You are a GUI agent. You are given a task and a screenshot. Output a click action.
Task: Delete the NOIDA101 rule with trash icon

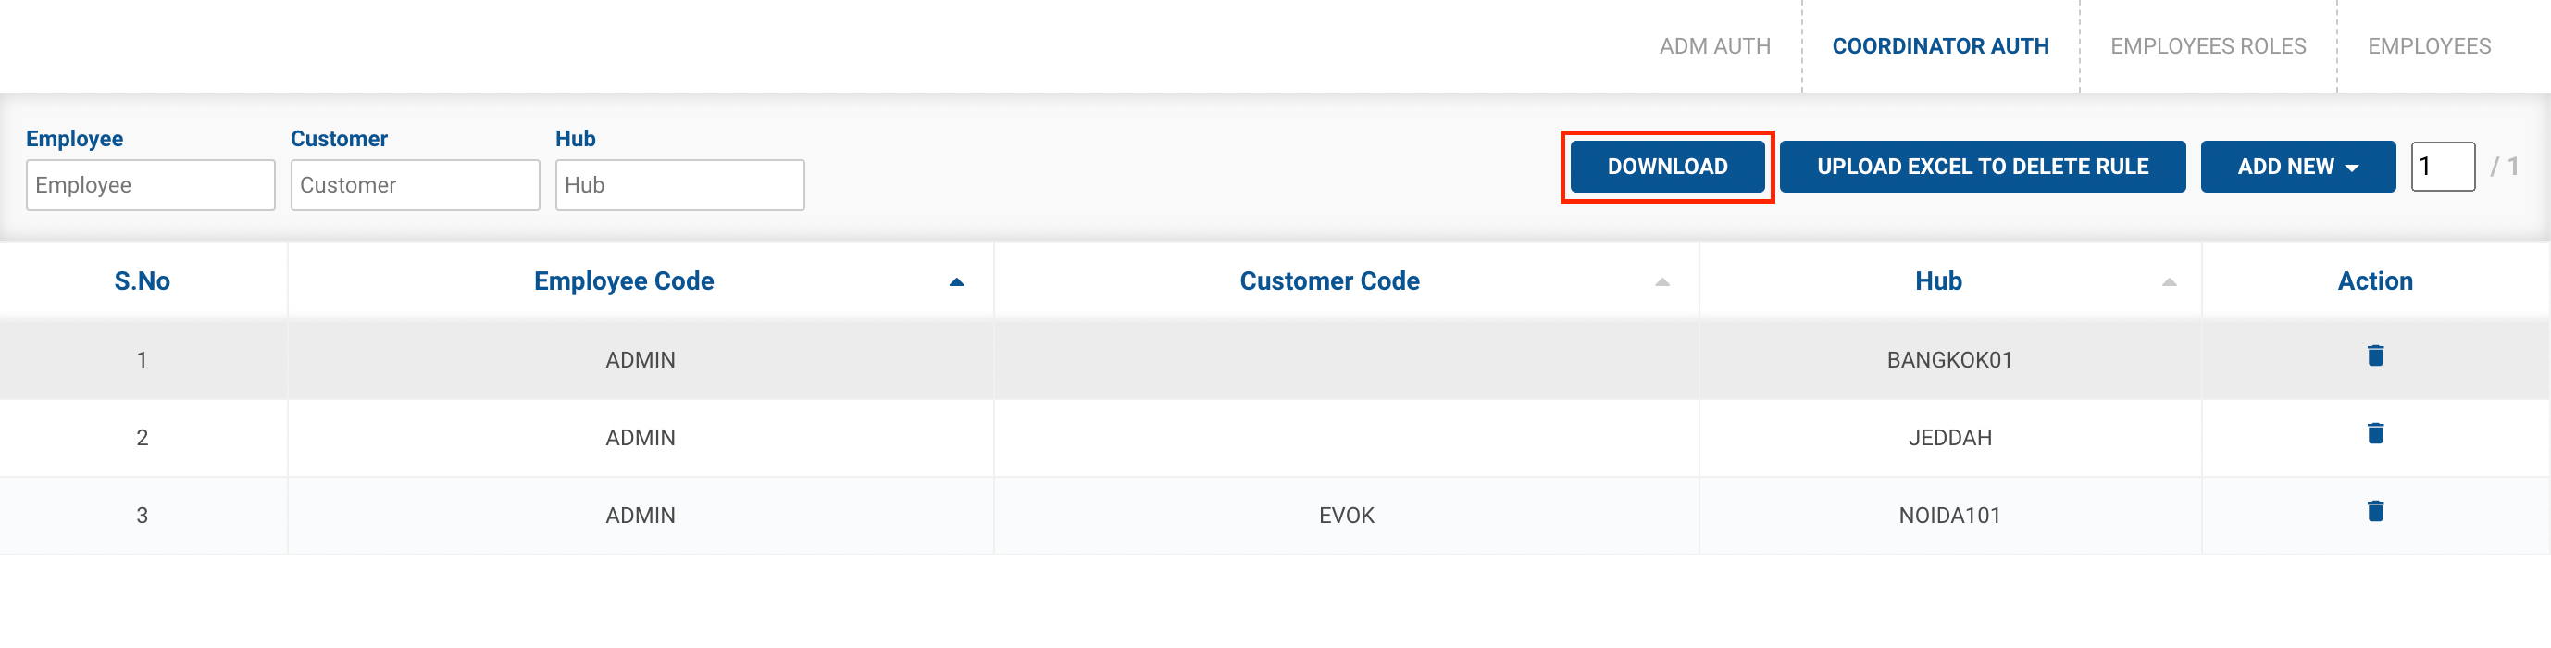[2375, 511]
